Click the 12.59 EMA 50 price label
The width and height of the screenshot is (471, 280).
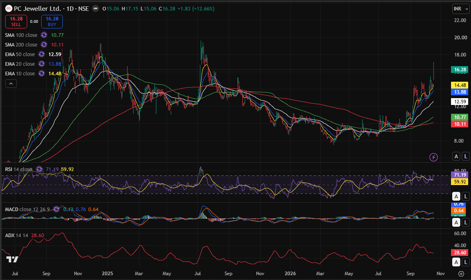click(460, 101)
